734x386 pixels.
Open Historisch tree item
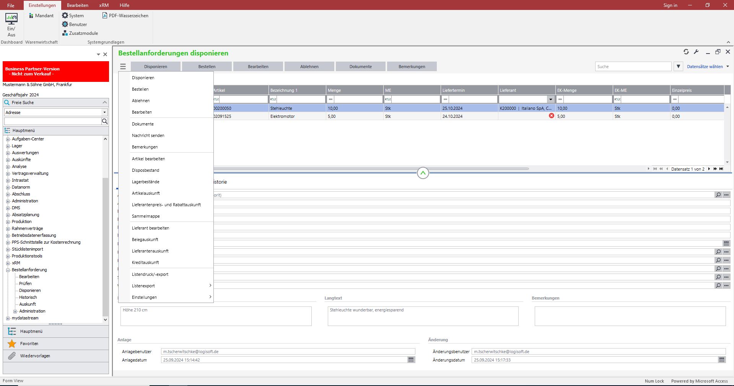(28, 298)
